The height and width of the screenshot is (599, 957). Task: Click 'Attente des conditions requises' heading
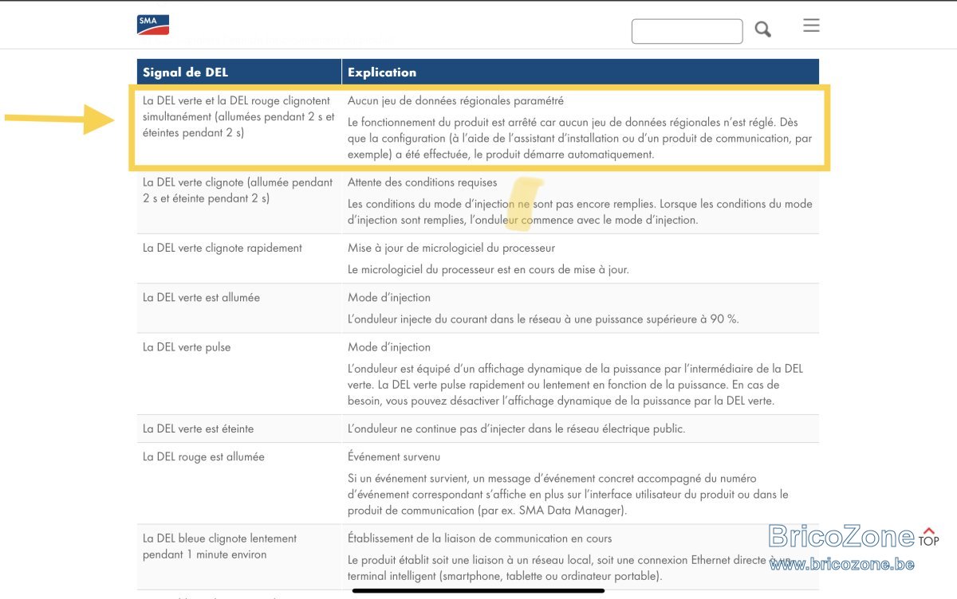click(422, 182)
